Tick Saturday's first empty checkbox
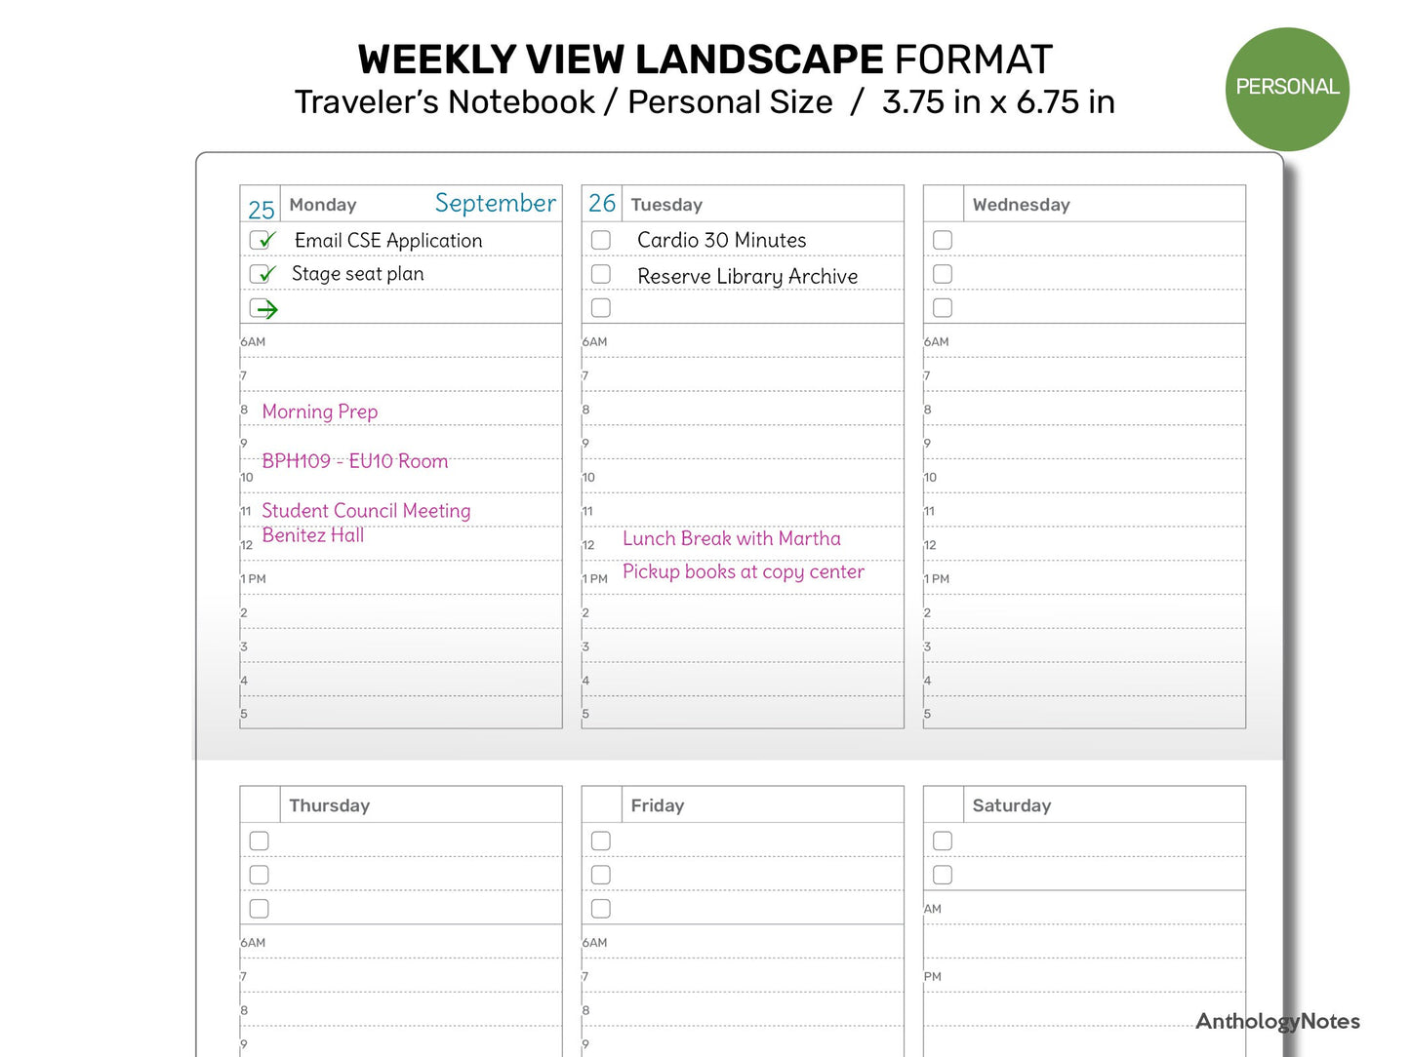The image size is (1410, 1057). point(943,841)
